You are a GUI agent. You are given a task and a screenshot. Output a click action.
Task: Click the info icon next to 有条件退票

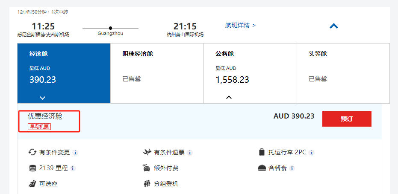[x=190, y=153]
